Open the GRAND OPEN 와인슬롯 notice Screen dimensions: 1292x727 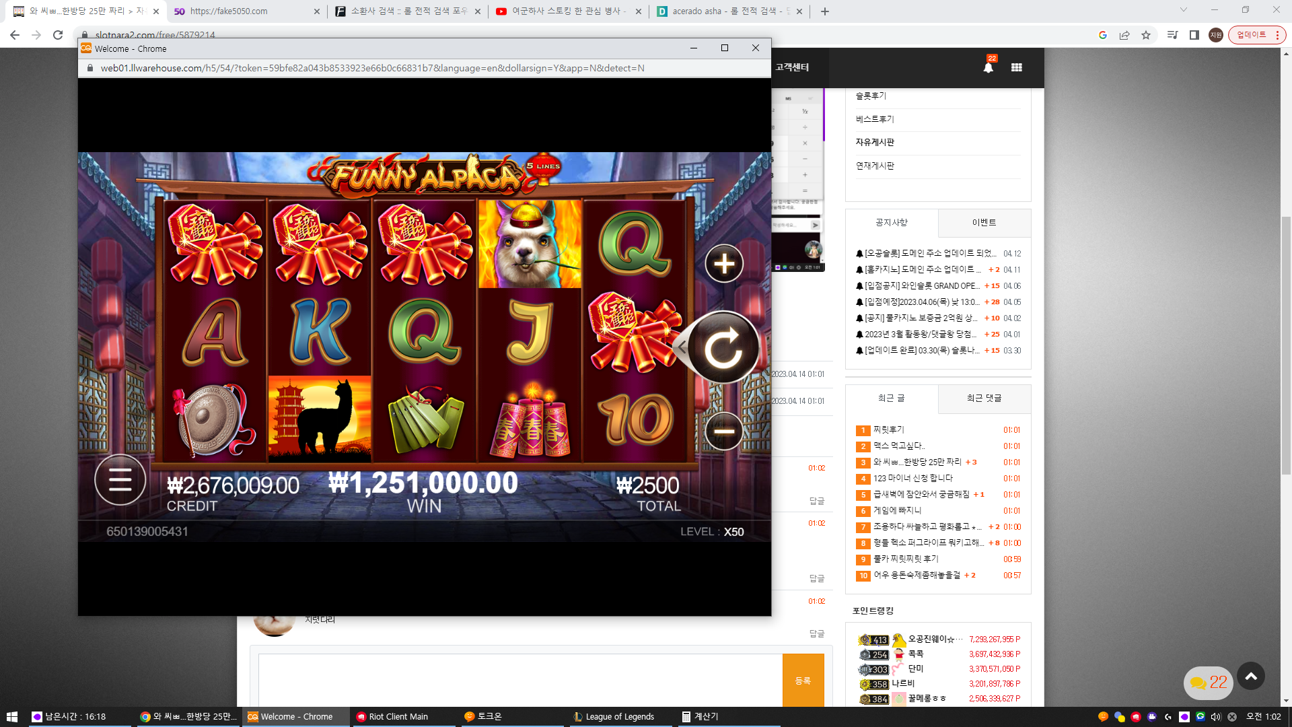click(922, 286)
